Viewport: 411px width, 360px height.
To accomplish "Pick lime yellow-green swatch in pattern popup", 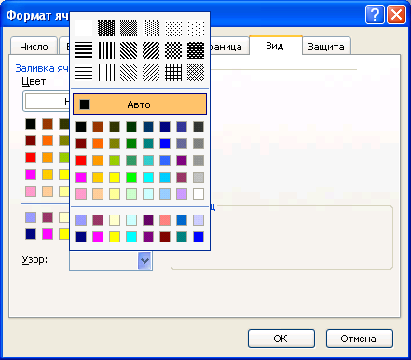I will tap(115, 160).
